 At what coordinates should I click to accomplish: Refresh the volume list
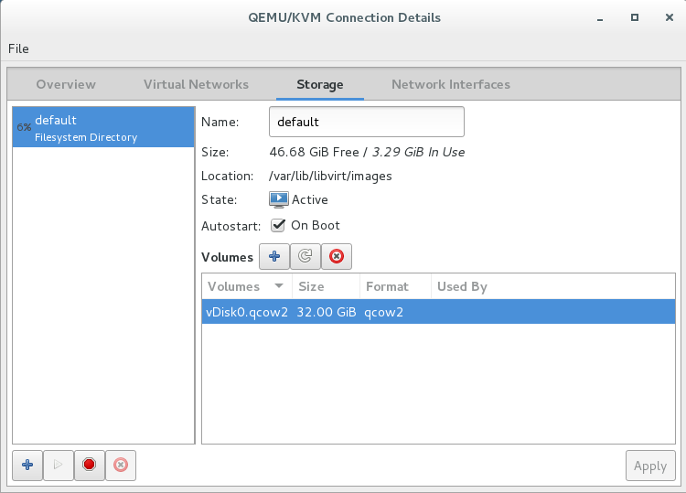click(x=305, y=256)
